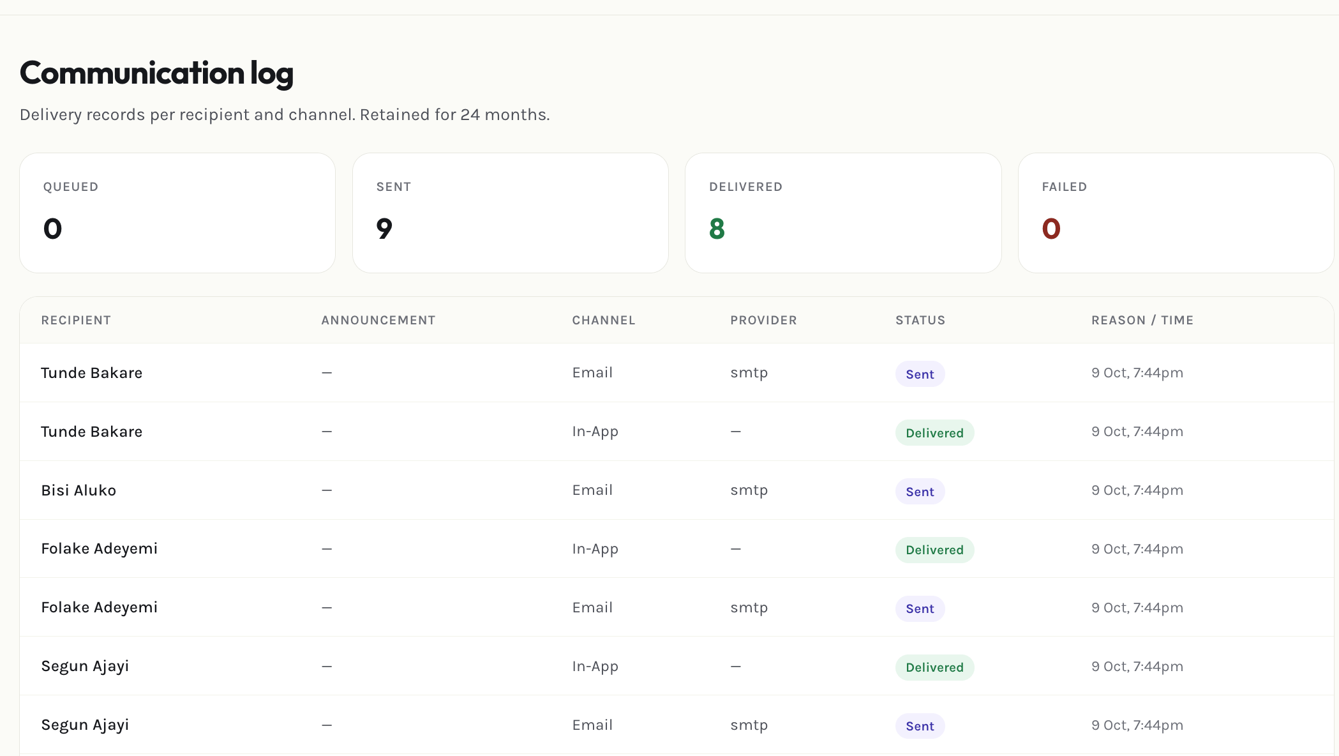Open the Delivered stats card
This screenshot has width=1339, height=756.
click(x=843, y=213)
